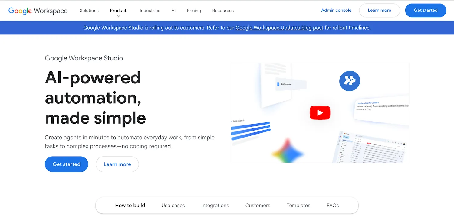Expand the Products dropdown chevron
The image size is (454, 224).
(x=119, y=16)
